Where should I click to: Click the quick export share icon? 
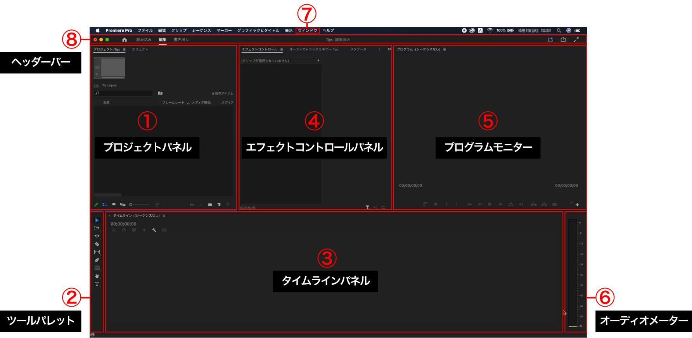(x=563, y=40)
